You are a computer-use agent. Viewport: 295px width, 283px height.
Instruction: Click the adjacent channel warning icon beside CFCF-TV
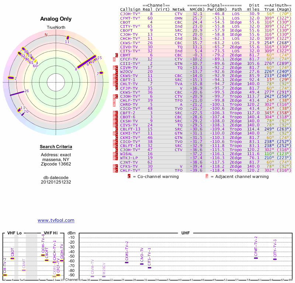pyautogui.click(x=114, y=59)
